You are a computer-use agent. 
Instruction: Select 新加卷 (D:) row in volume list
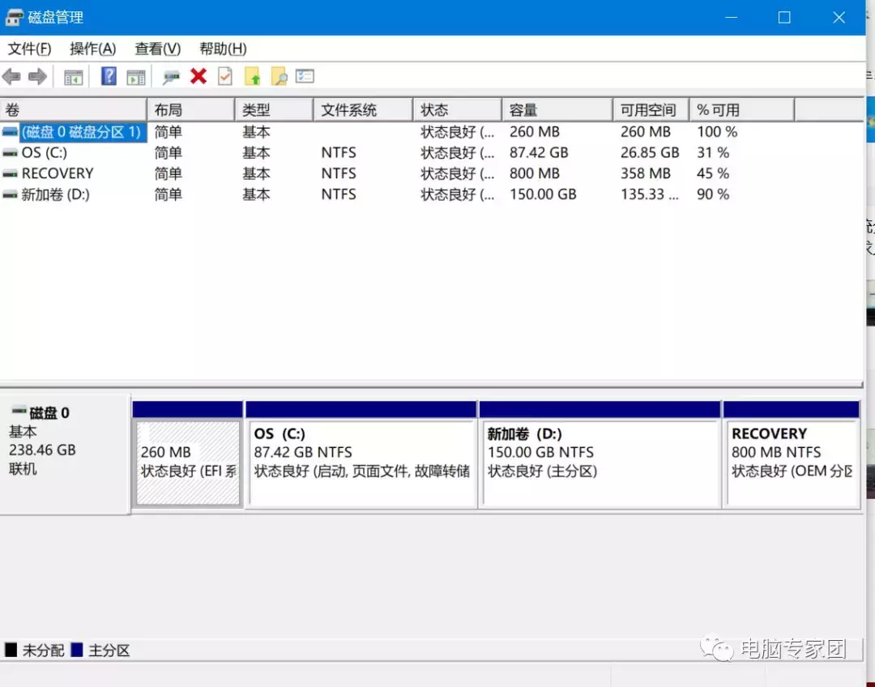click(x=55, y=194)
